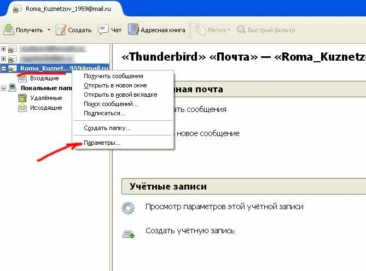The width and height of the screenshot is (366, 271).
Task: Click first blurred account's mail icon
Action: coord(13,49)
